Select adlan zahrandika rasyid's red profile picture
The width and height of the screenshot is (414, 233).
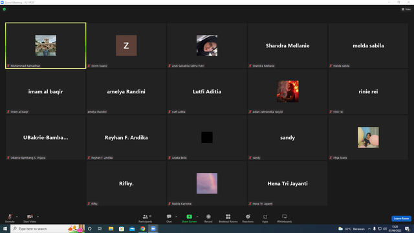click(287, 91)
